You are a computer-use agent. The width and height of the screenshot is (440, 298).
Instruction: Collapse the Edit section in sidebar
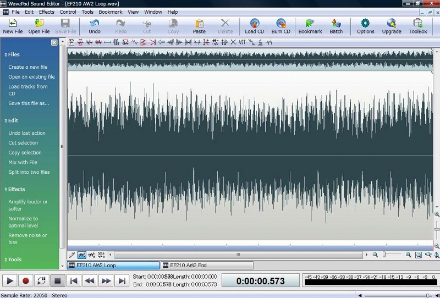click(11, 120)
